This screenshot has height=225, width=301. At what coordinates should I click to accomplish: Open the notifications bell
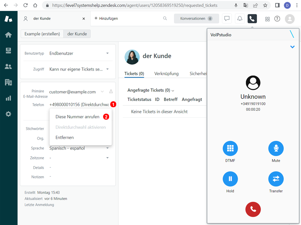click(240, 18)
